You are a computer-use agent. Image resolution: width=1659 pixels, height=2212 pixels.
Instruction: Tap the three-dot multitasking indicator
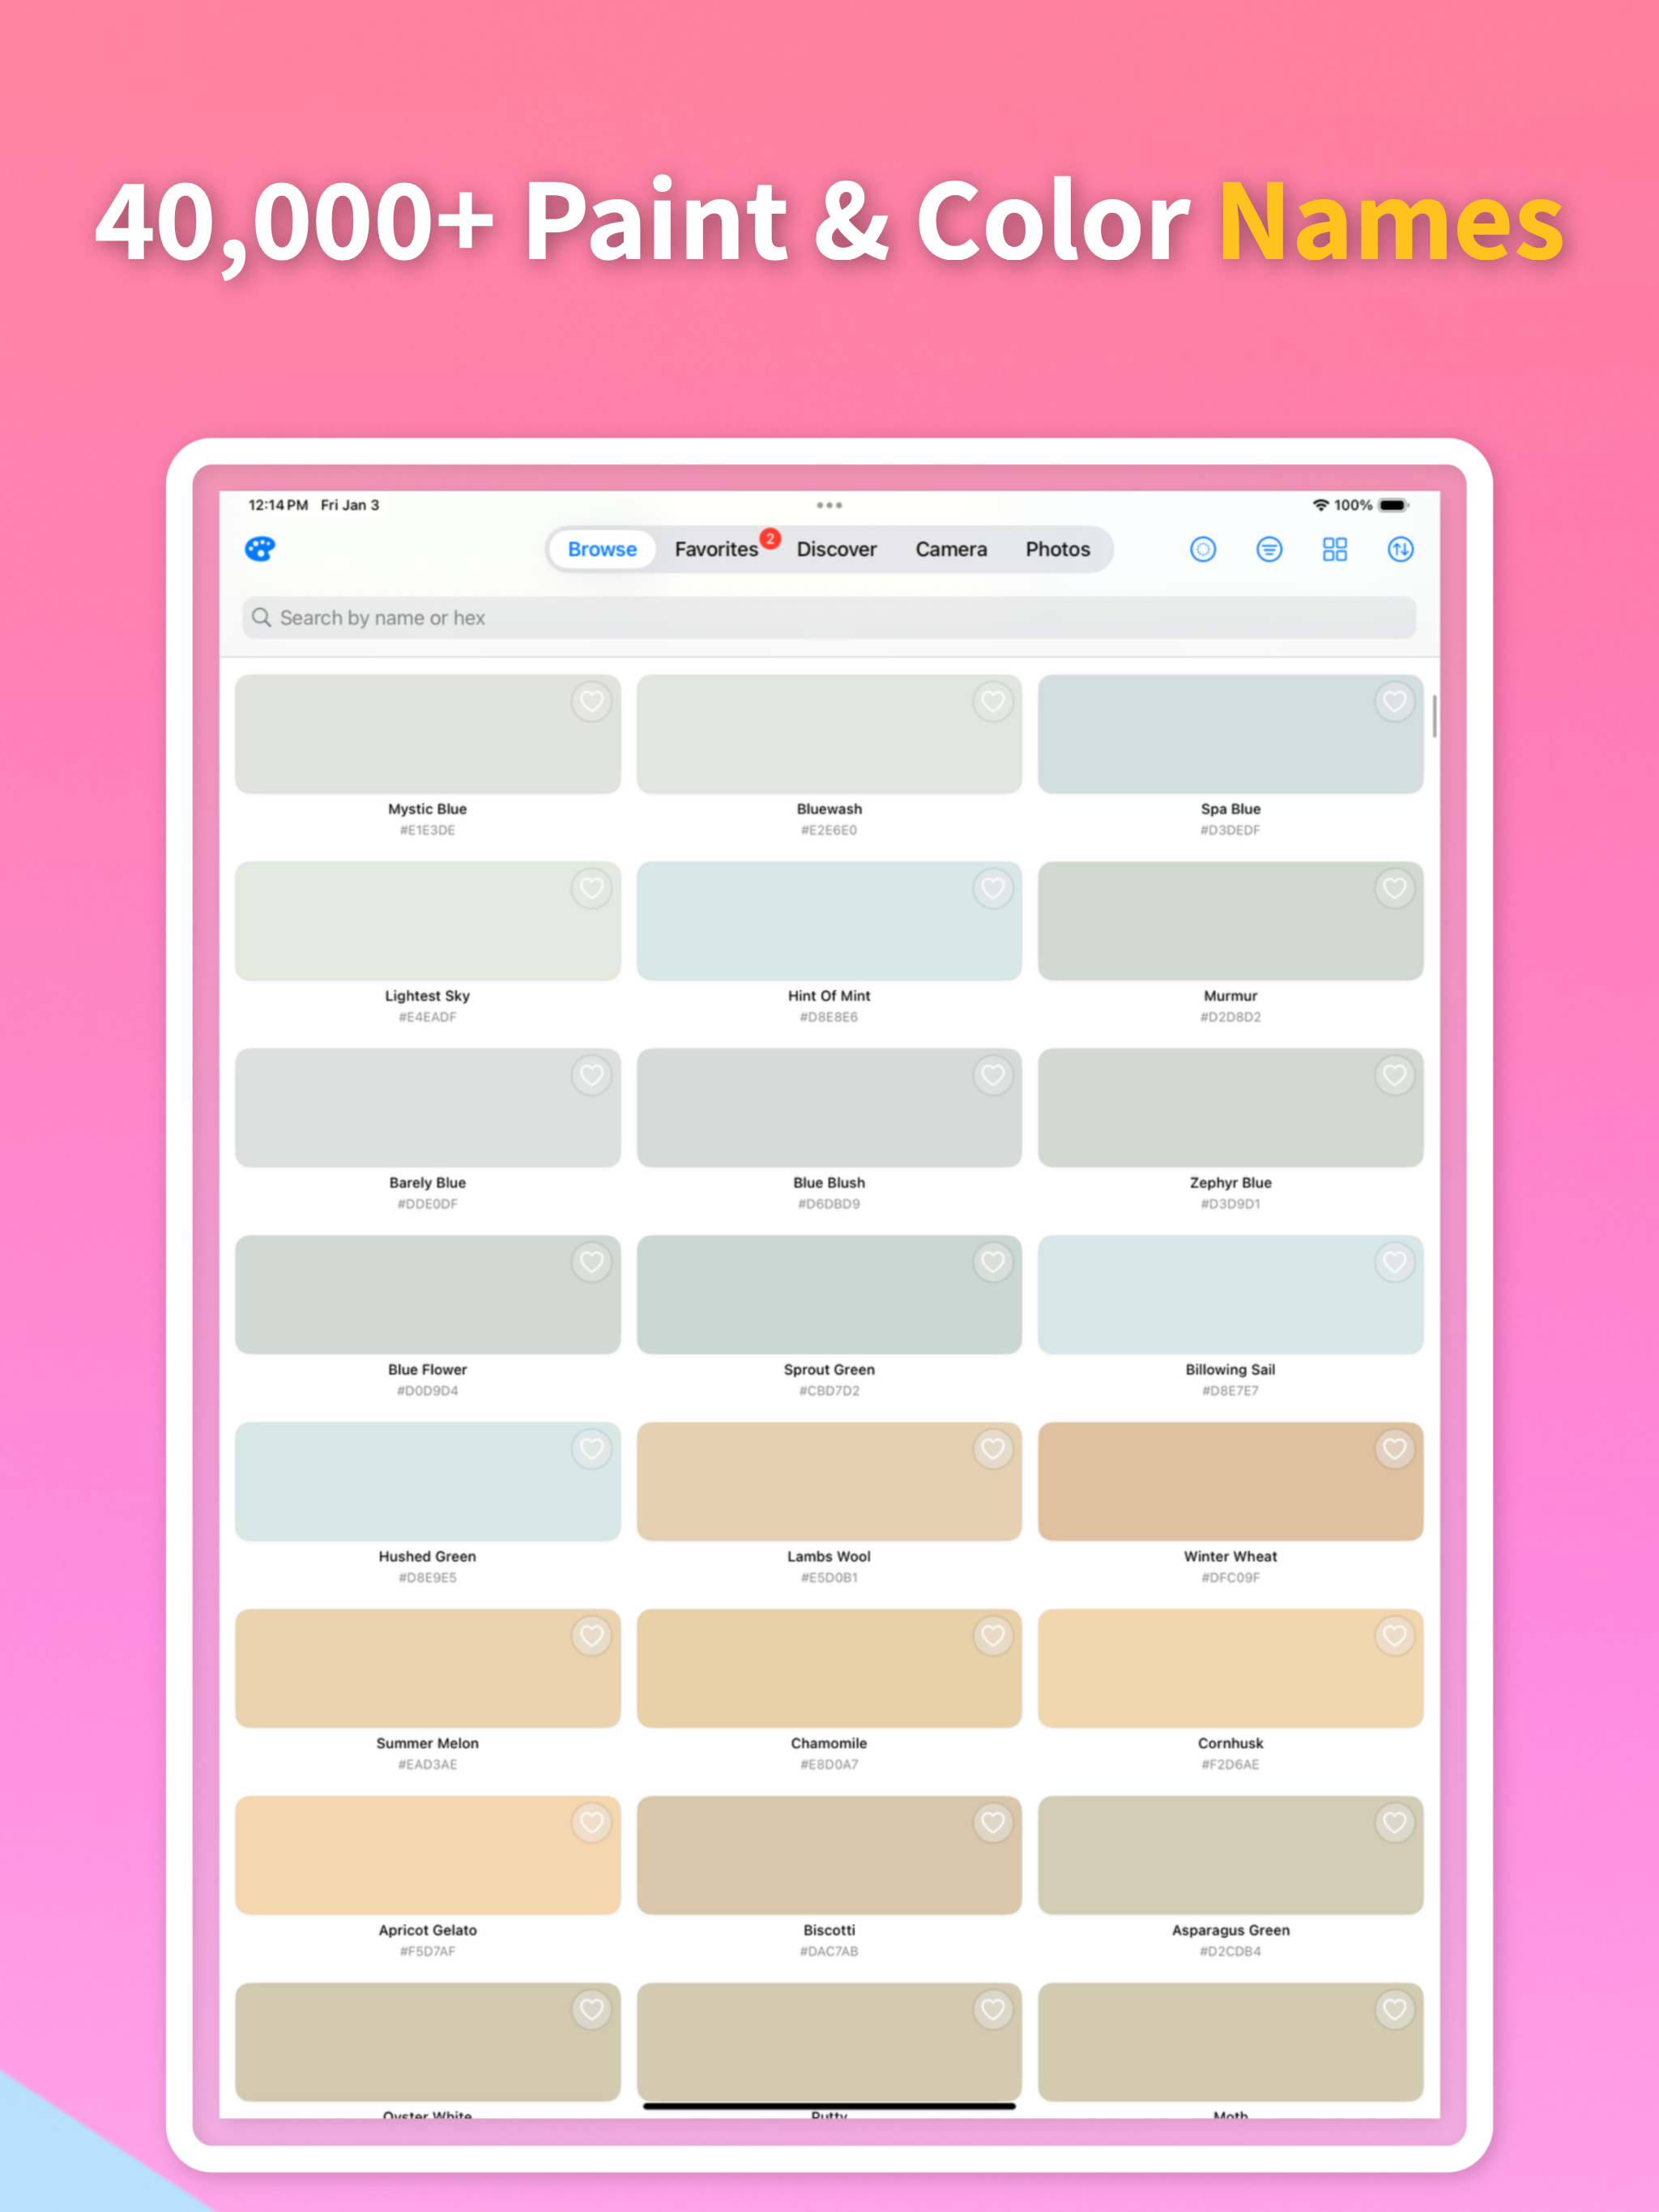829,505
